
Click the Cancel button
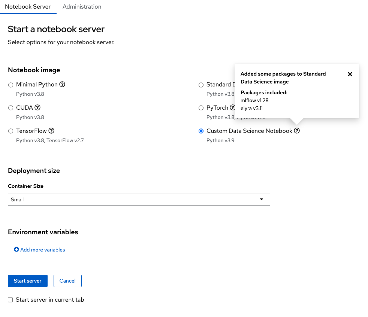click(x=67, y=281)
